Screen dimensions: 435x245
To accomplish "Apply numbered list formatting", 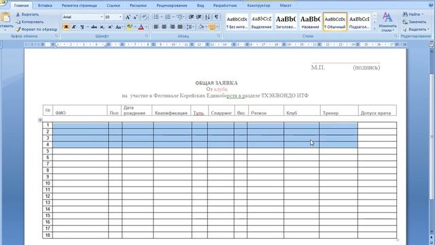I will pos(168,17).
